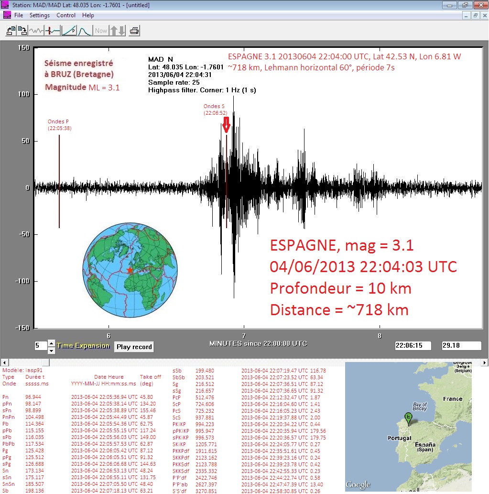The height and width of the screenshot is (494, 489).
Task: Open the File menu
Action: coord(19,15)
